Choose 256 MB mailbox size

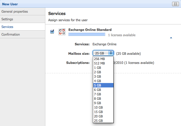point(103,59)
